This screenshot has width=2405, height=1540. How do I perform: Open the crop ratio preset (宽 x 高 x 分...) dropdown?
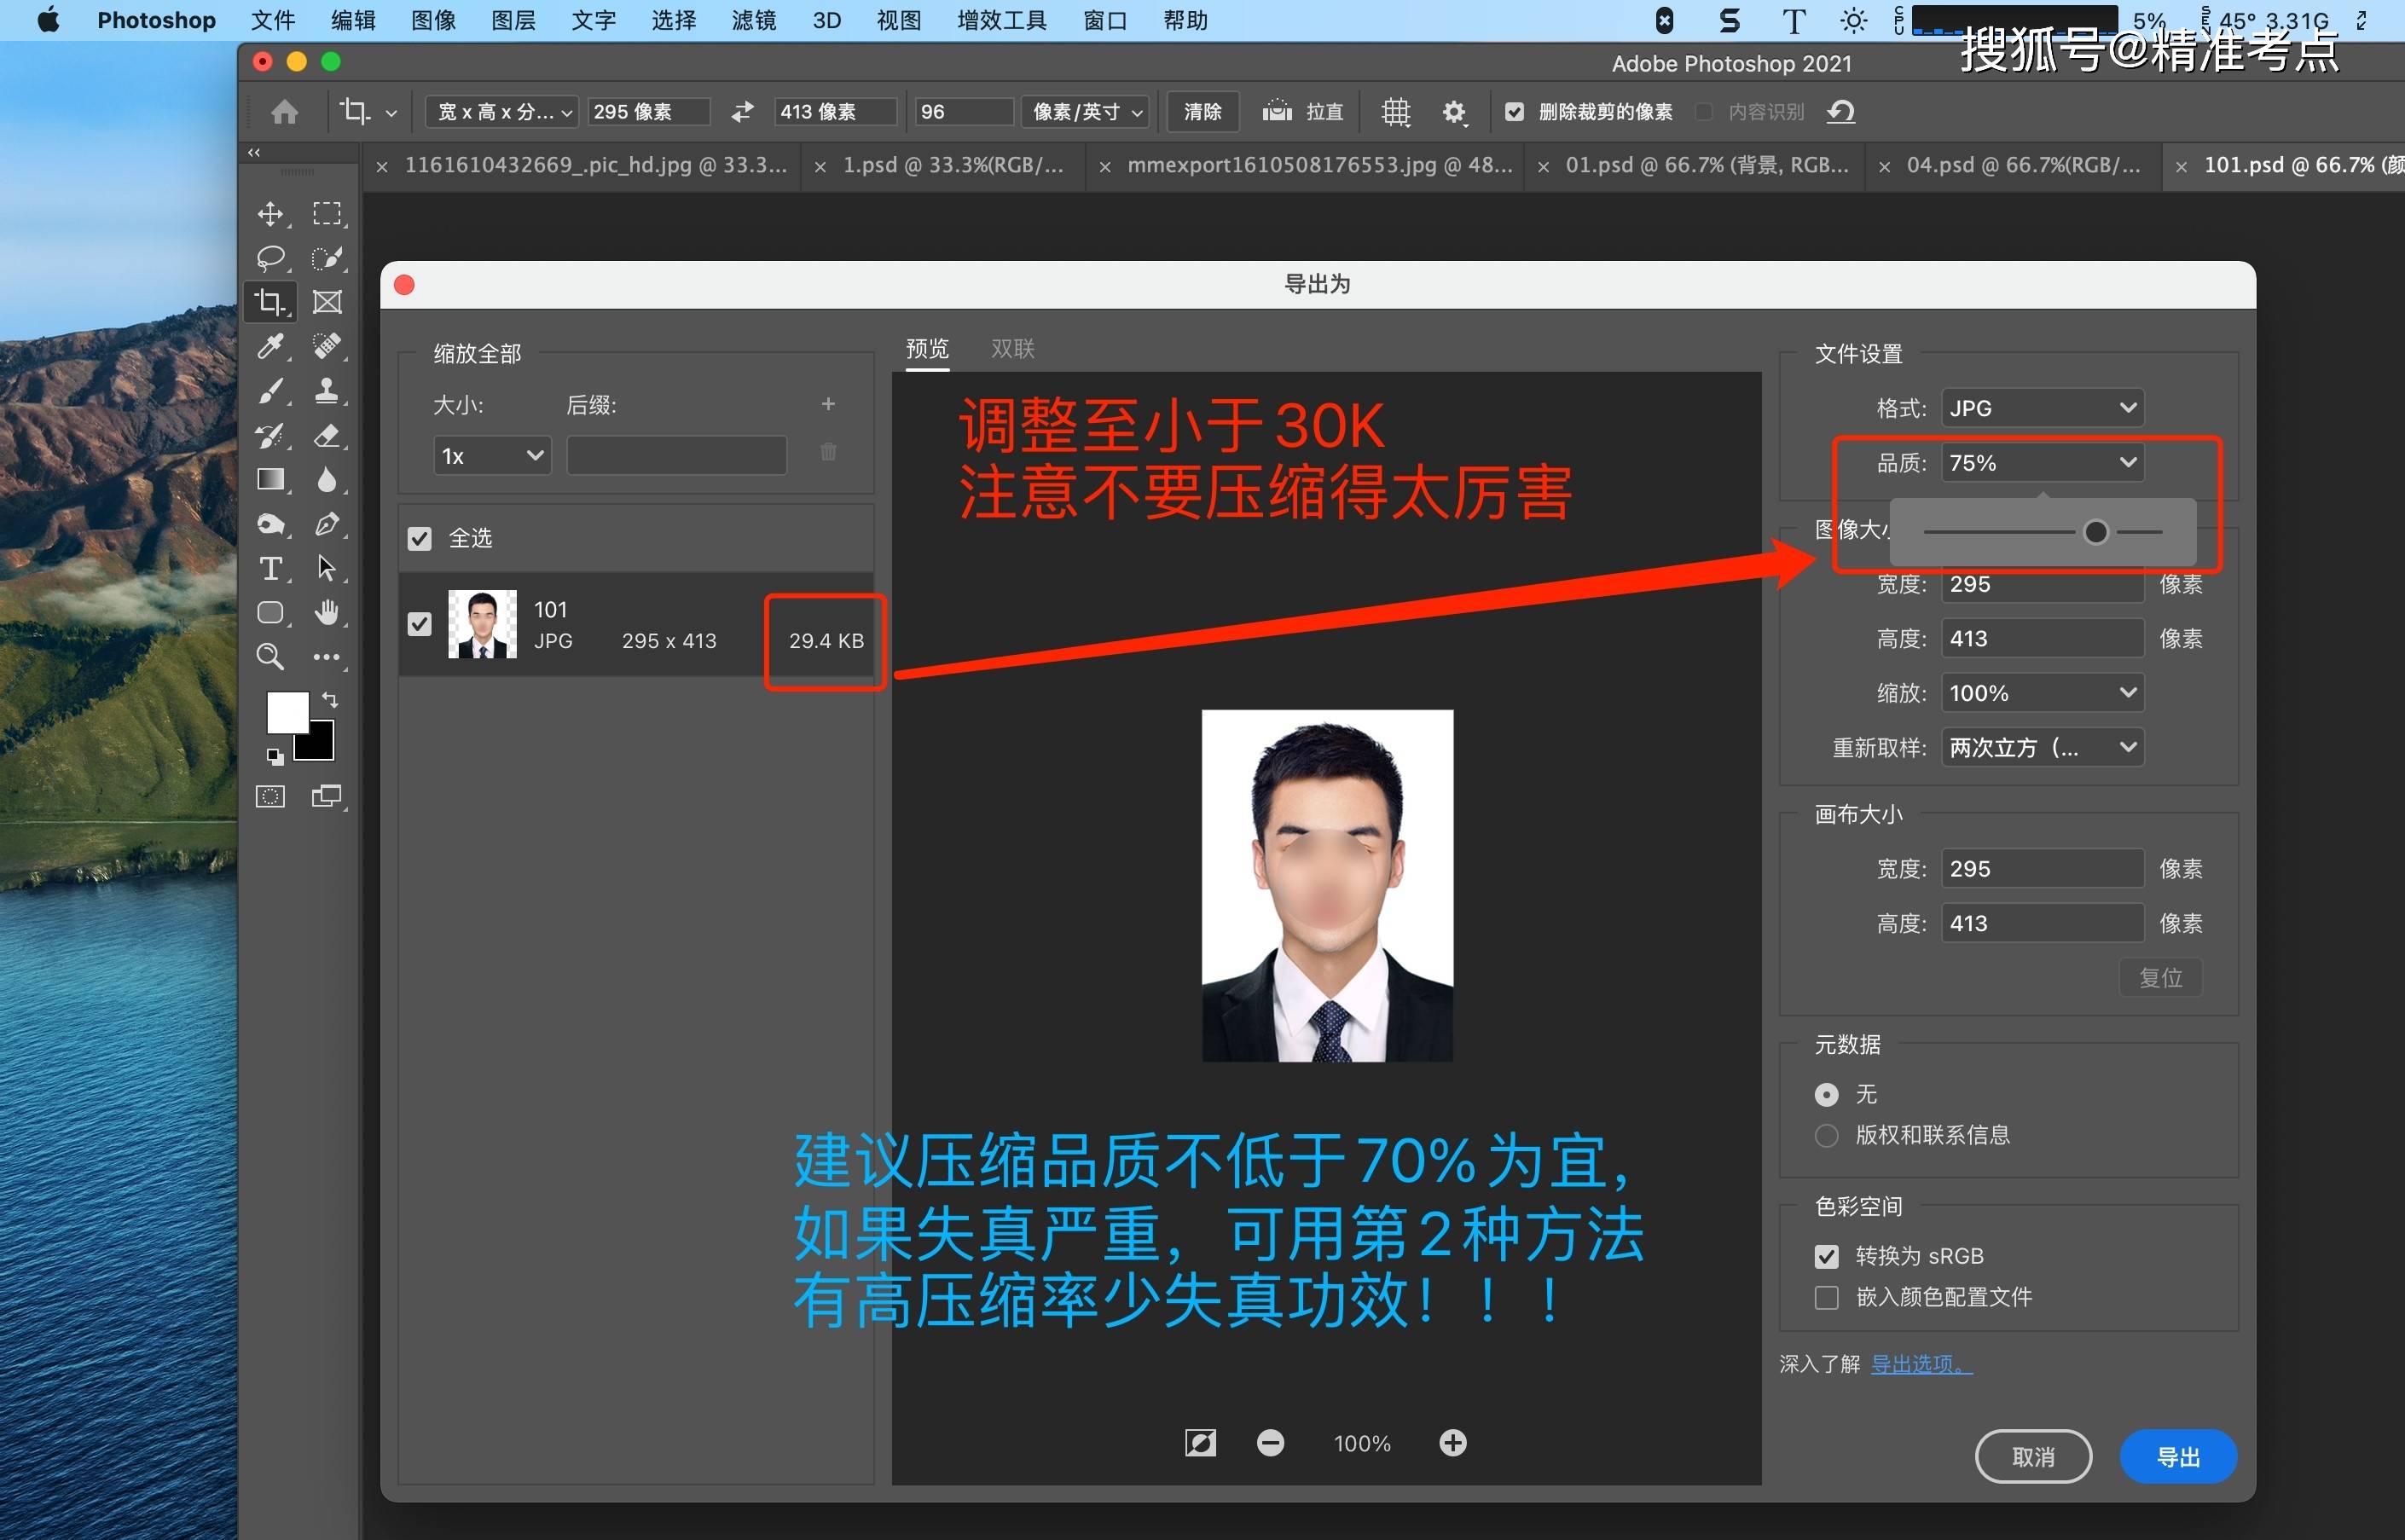(x=502, y=112)
